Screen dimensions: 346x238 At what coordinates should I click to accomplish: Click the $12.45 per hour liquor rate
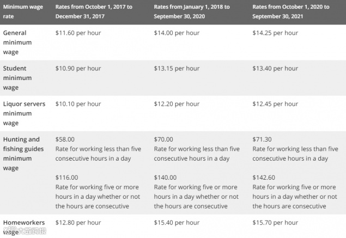point(275,104)
